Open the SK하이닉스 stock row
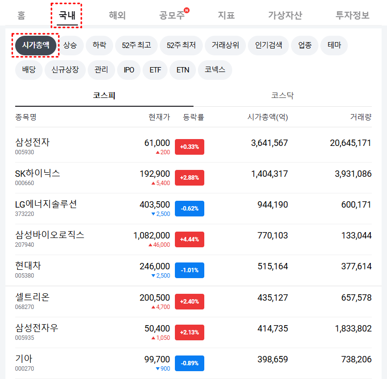This screenshot has width=387, height=379. (193, 178)
